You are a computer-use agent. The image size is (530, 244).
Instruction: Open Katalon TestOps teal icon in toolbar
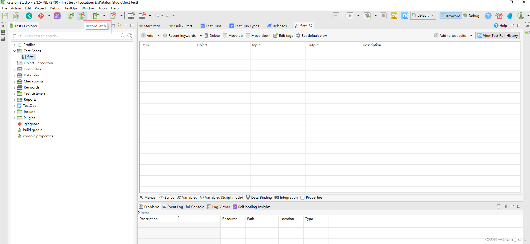(x=29, y=16)
